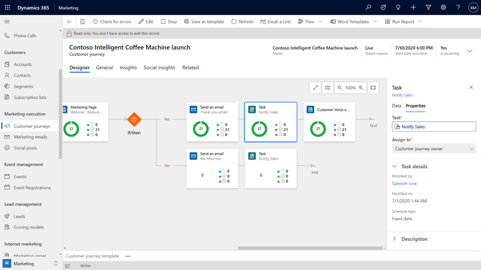Viewport: 481px width, 270px height.
Task: Open Segments in sidebar
Action: [23, 86]
